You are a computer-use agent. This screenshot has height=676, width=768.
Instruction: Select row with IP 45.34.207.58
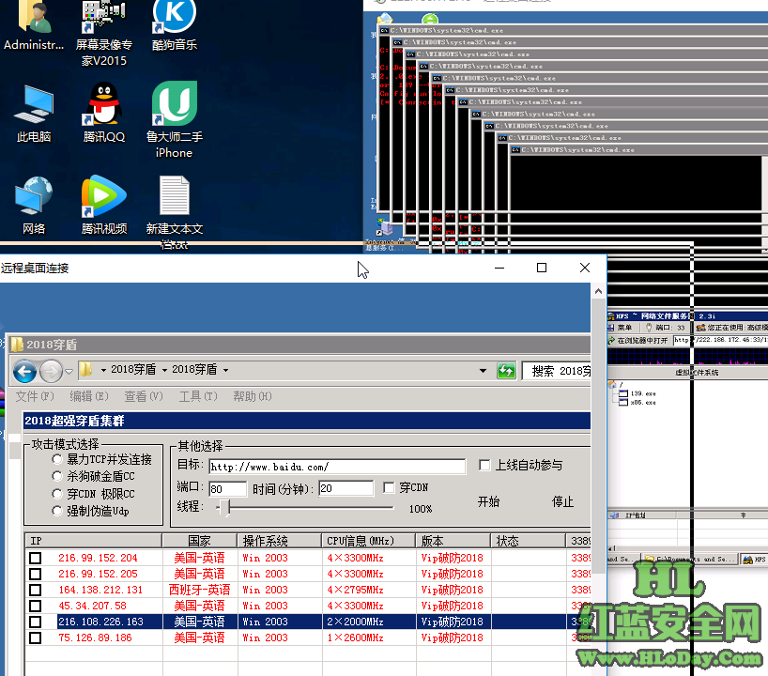click(x=308, y=606)
